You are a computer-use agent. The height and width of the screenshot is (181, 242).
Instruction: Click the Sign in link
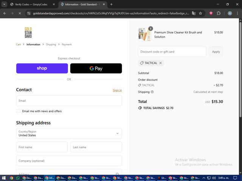(x=117, y=90)
